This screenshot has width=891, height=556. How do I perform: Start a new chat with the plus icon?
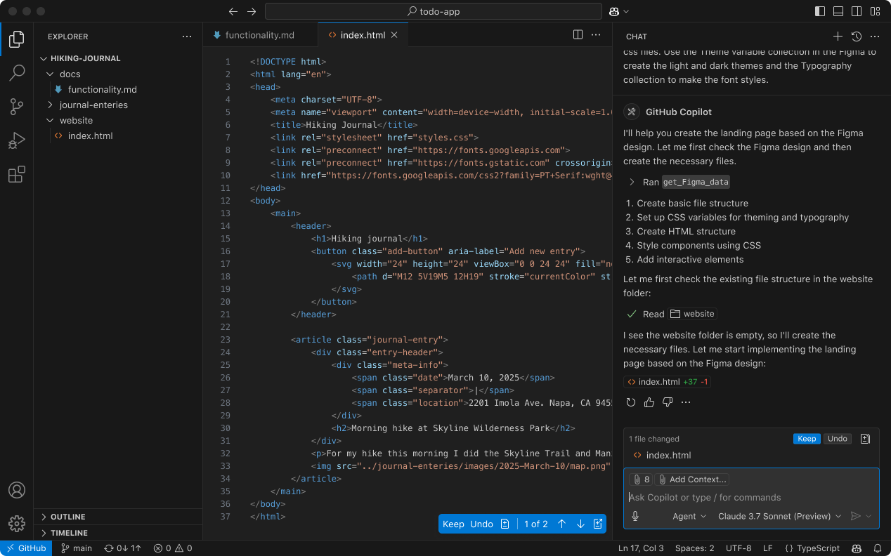pos(838,36)
